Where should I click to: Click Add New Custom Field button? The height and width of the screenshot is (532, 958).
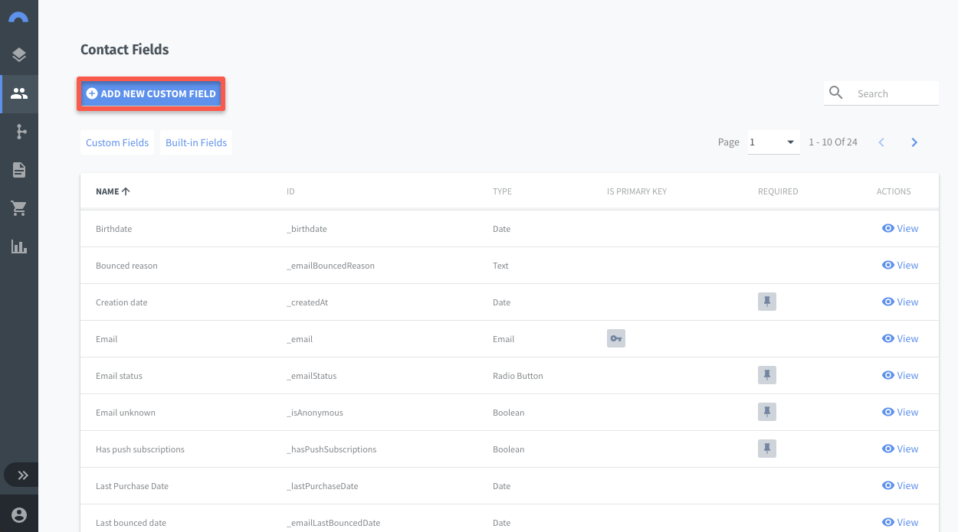pyautogui.click(x=151, y=93)
